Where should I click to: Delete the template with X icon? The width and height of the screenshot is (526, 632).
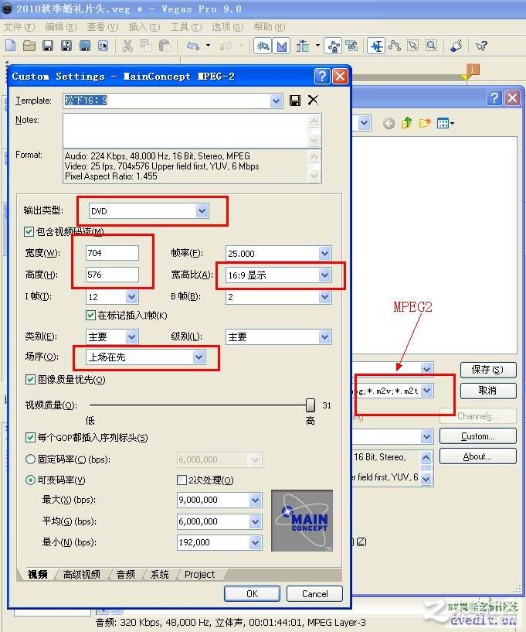click(313, 100)
